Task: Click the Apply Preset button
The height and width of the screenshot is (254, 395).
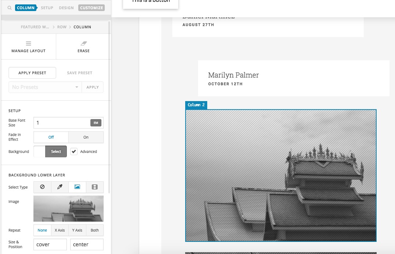Action: 32,73
